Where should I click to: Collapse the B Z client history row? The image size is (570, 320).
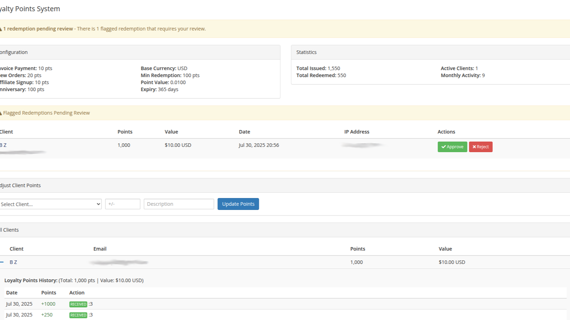click(x=2, y=262)
